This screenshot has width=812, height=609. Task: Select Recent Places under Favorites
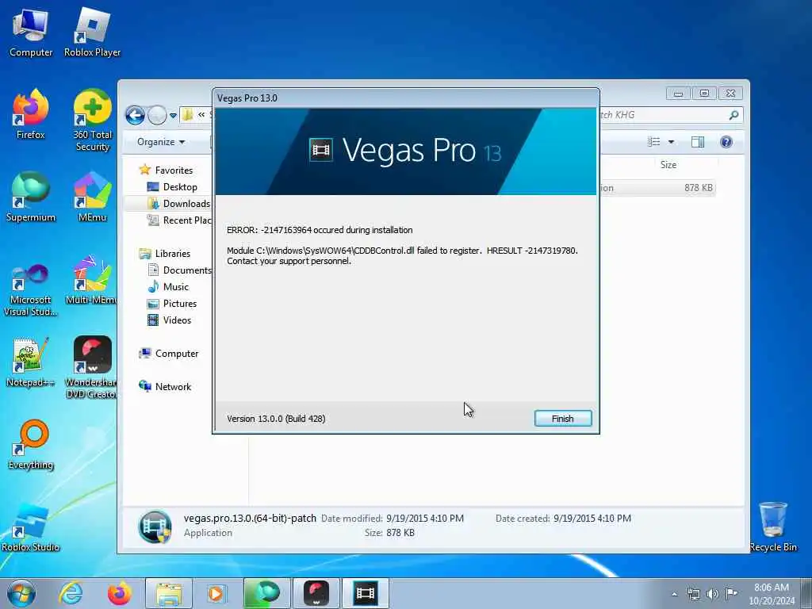[180, 220]
